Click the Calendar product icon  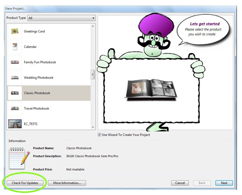[x=15, y=46]
